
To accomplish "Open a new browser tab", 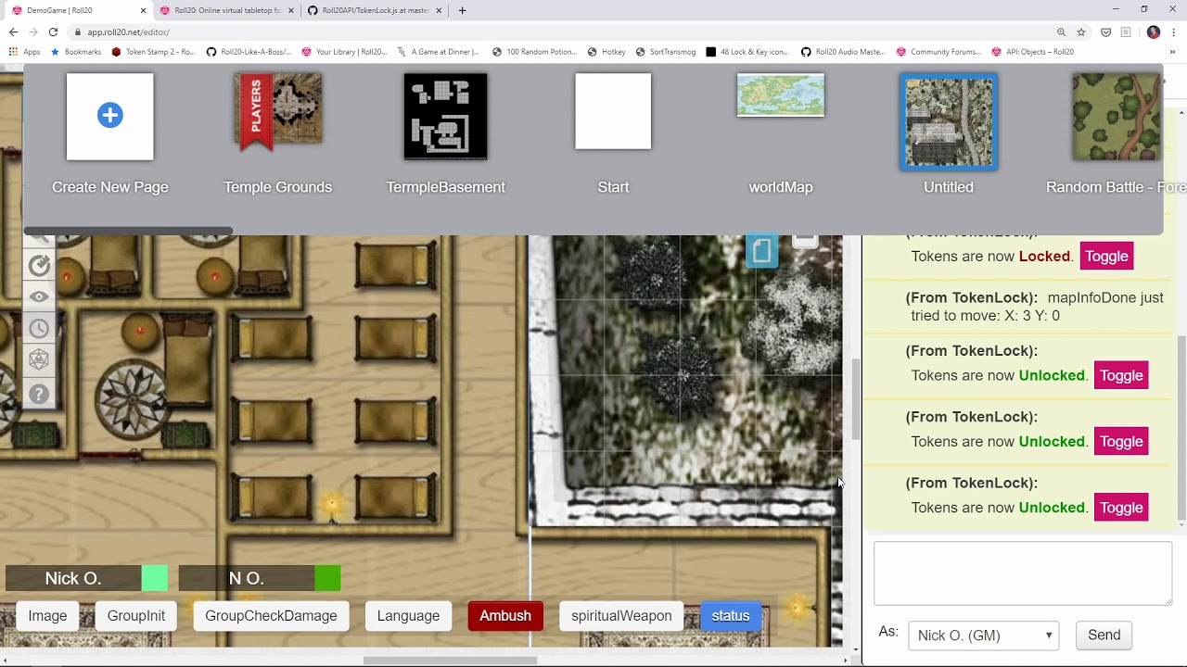I will tap(462, 10).
